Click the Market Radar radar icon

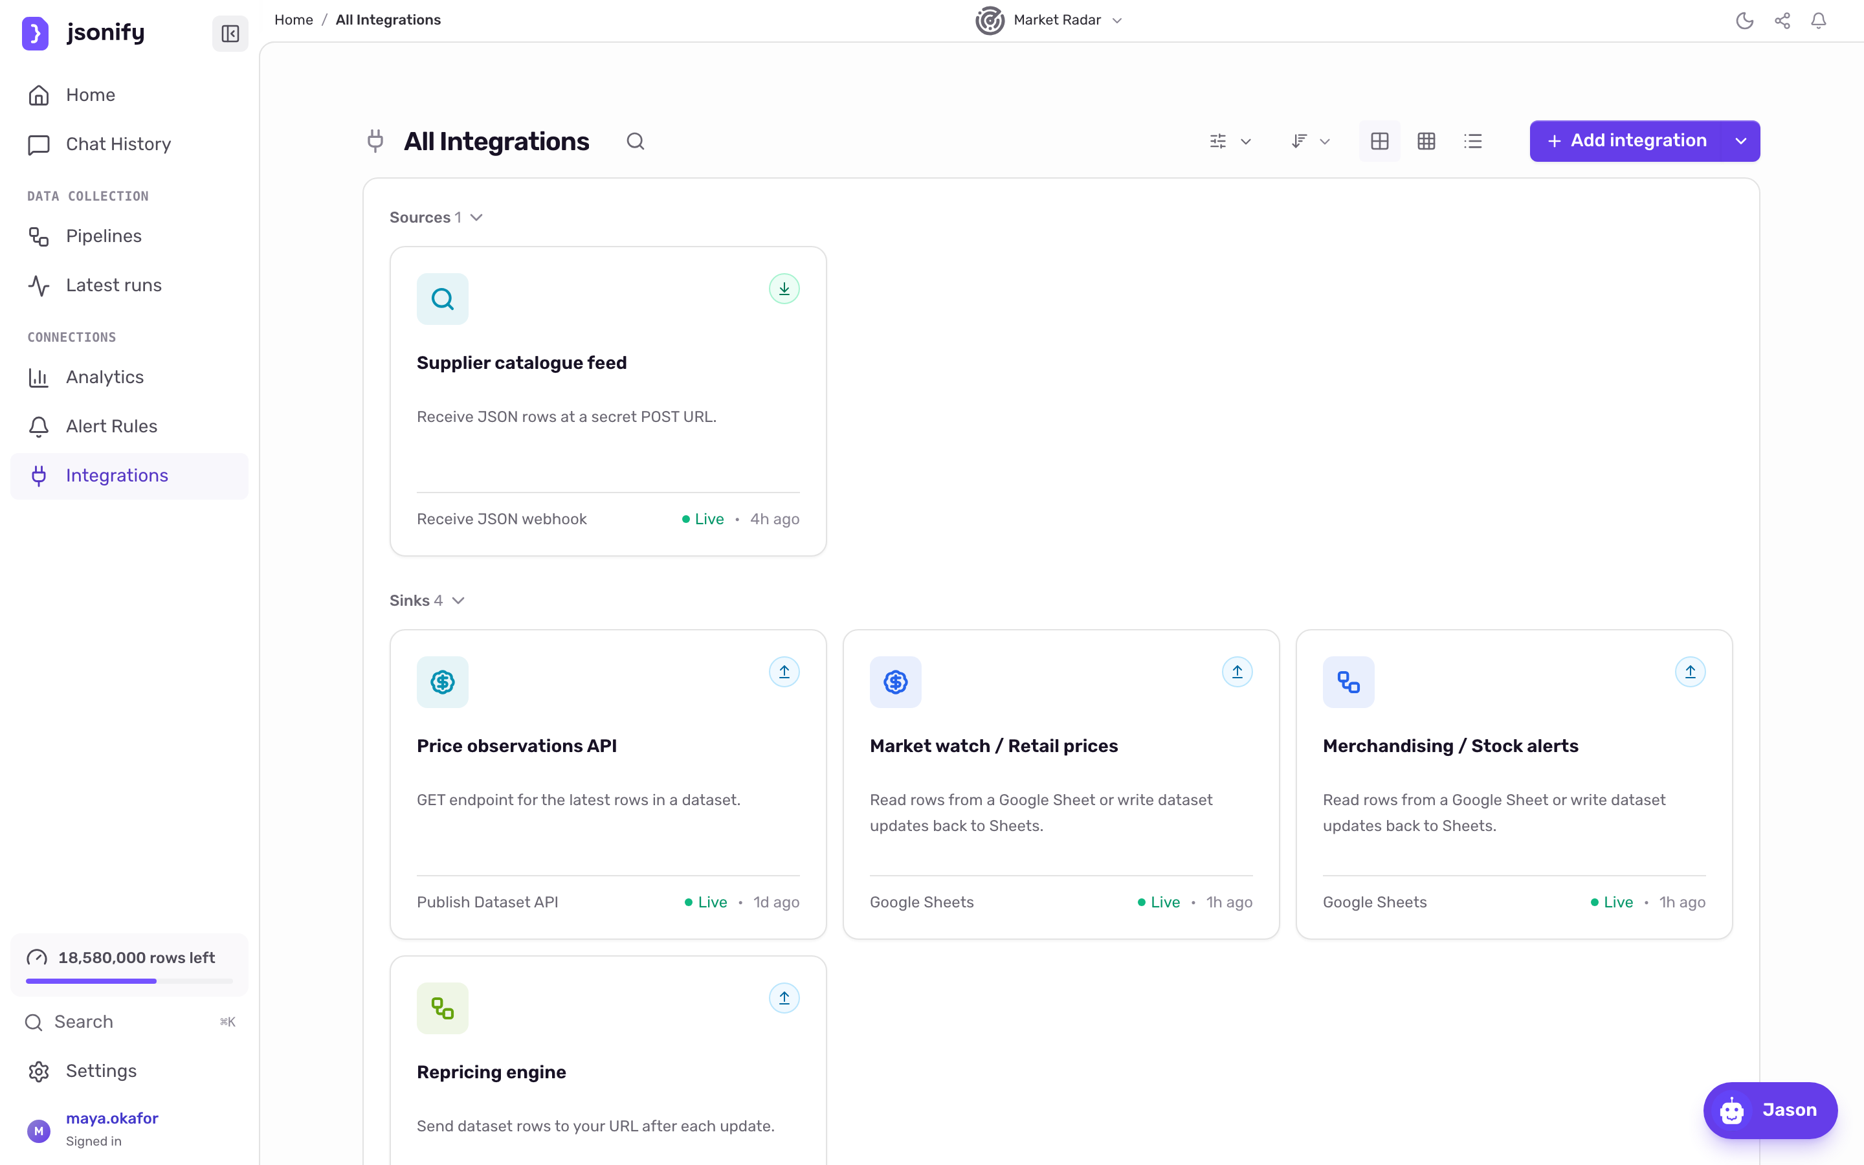point(990,20)
